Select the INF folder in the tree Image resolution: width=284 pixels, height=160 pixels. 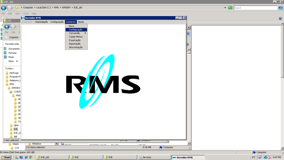click(15, 137)
